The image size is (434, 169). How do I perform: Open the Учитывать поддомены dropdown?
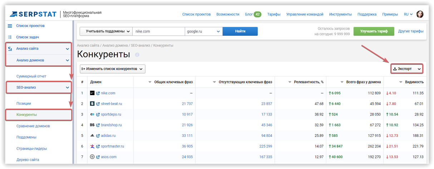(106, 31)
